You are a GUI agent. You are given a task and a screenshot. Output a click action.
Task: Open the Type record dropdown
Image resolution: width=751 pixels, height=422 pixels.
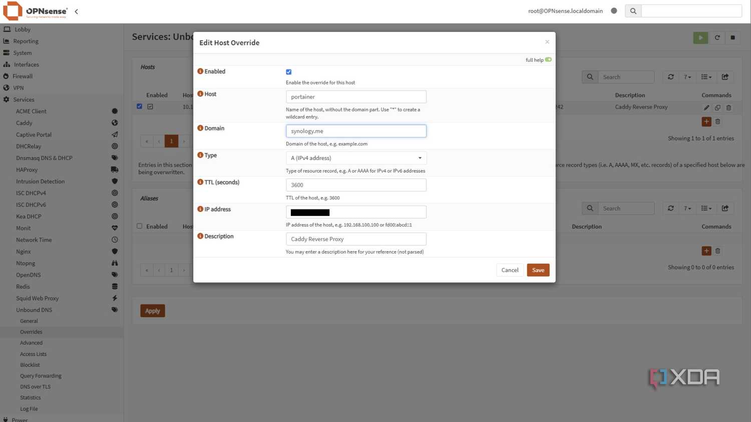pos(356,158)
